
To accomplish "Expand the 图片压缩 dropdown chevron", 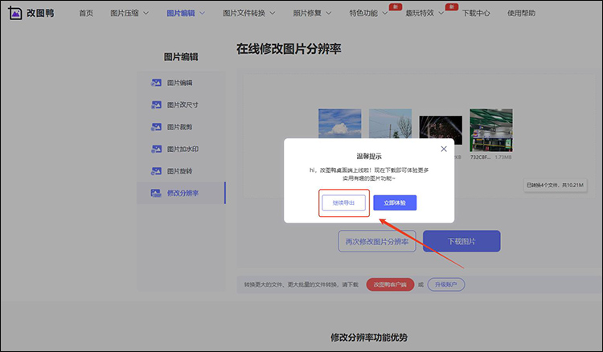I will point(146,13).
